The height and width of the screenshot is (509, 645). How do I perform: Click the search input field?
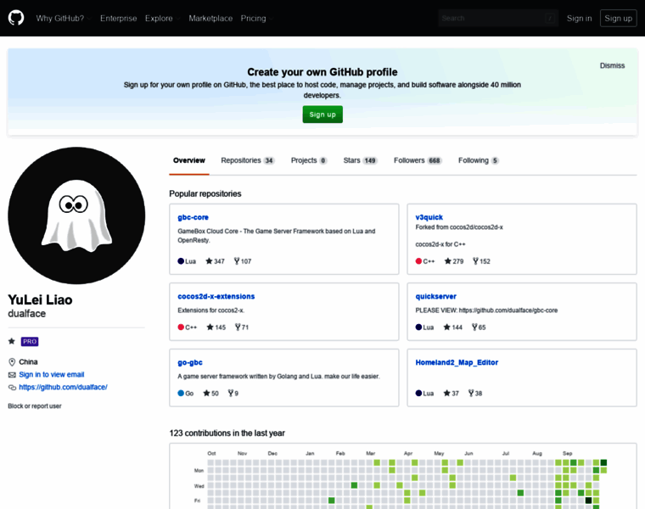(492, 18)
